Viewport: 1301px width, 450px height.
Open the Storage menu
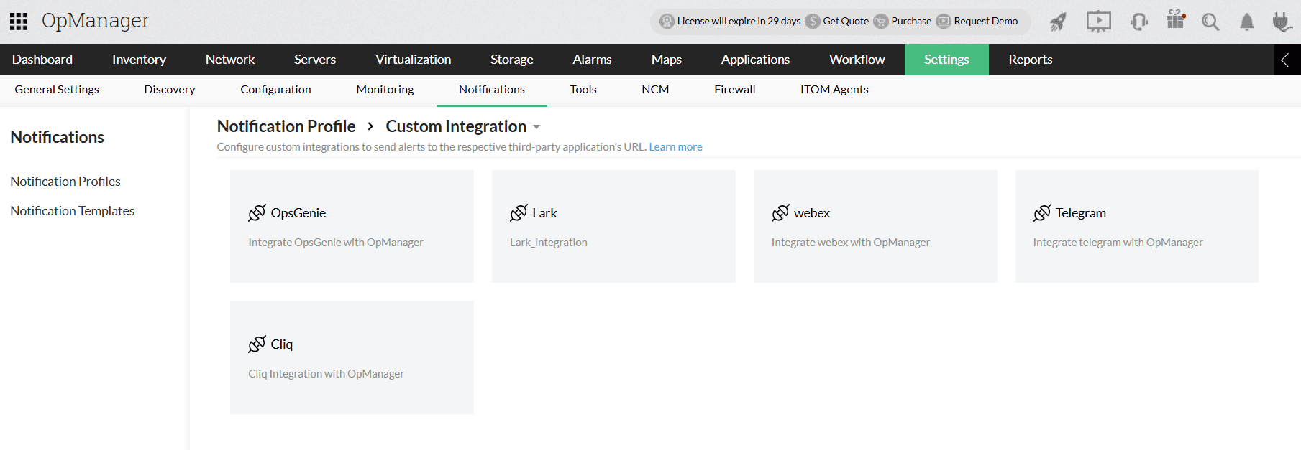point(512,60)
